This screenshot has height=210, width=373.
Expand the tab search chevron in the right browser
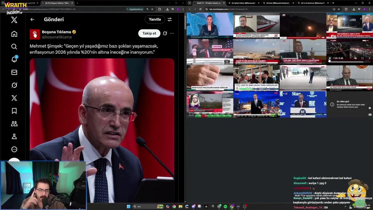(190, 3)
